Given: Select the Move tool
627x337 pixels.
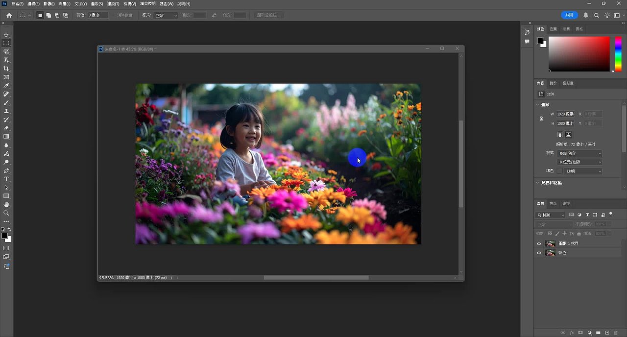Looking at the screenshot, I should 6,35.
